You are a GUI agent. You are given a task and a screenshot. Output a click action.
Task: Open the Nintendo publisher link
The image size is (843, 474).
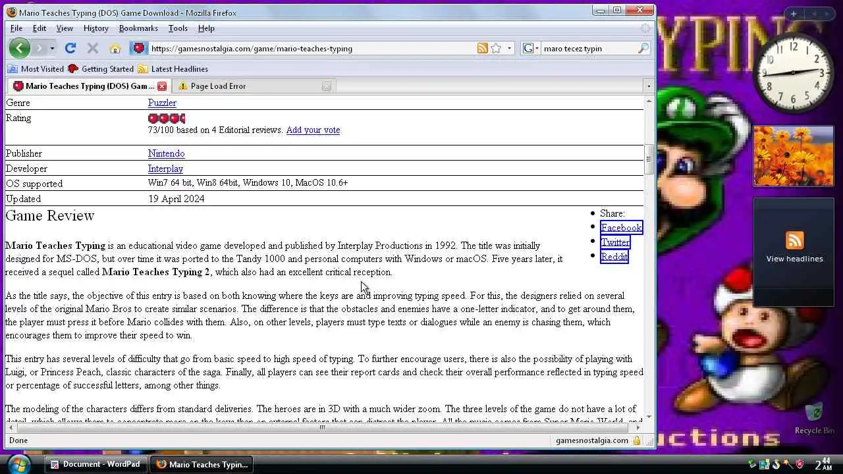166,153
